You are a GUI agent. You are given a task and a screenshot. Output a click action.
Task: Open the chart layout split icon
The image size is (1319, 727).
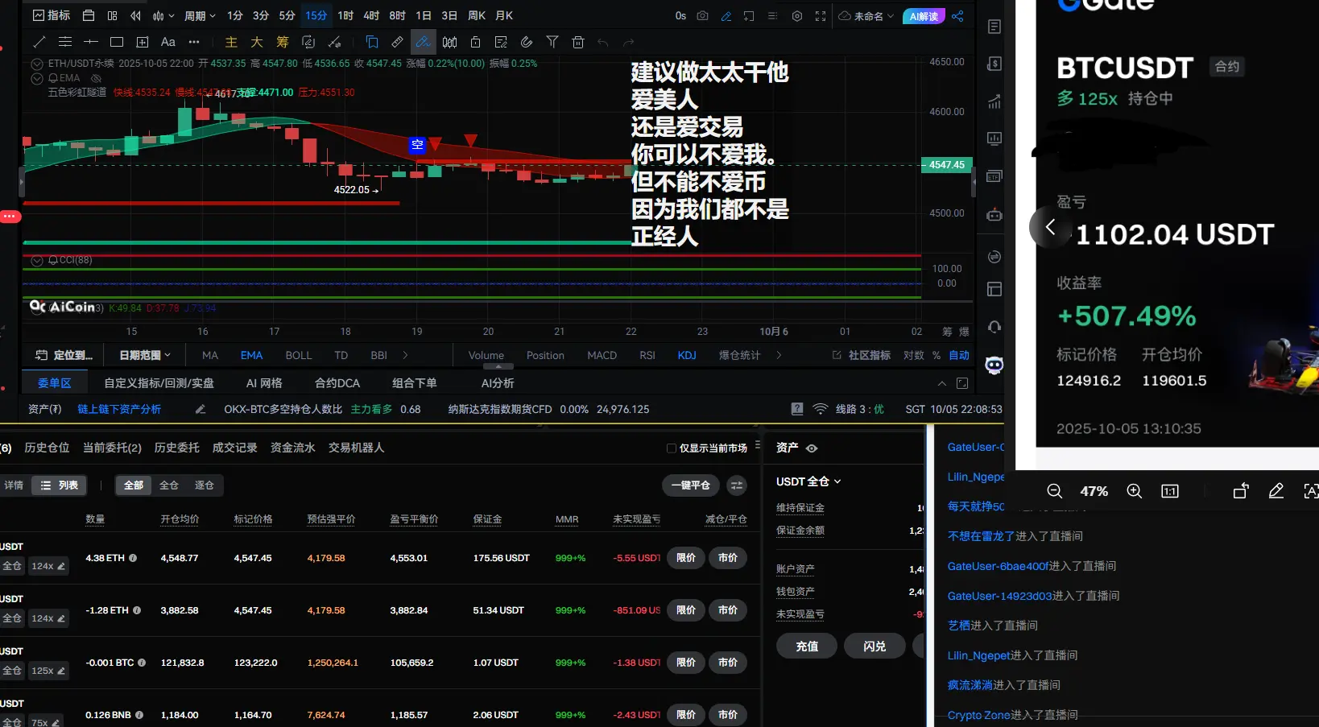click(112, 16)
